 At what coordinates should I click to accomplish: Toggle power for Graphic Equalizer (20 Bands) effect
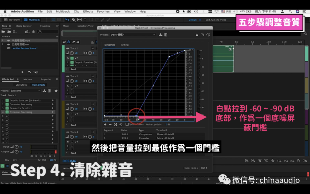tap(7, 100)
